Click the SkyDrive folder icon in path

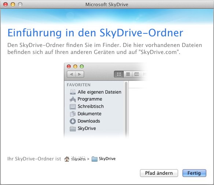point(94,159)
